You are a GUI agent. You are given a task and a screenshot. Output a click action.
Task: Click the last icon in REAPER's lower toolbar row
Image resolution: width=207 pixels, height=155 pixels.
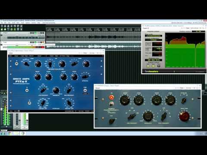point(21,29)
